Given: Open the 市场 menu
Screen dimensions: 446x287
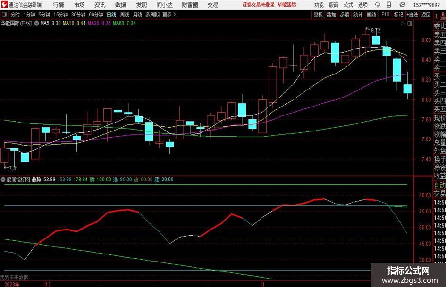Looking at the screenshot, I should point(79,5).
